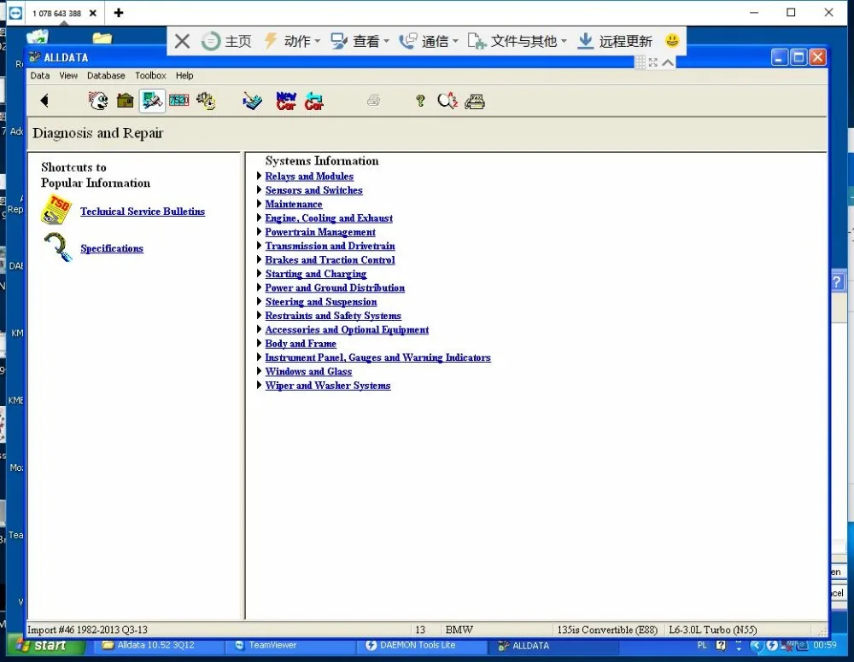Click TeamViewer fullscreen toggle icon

653,62
